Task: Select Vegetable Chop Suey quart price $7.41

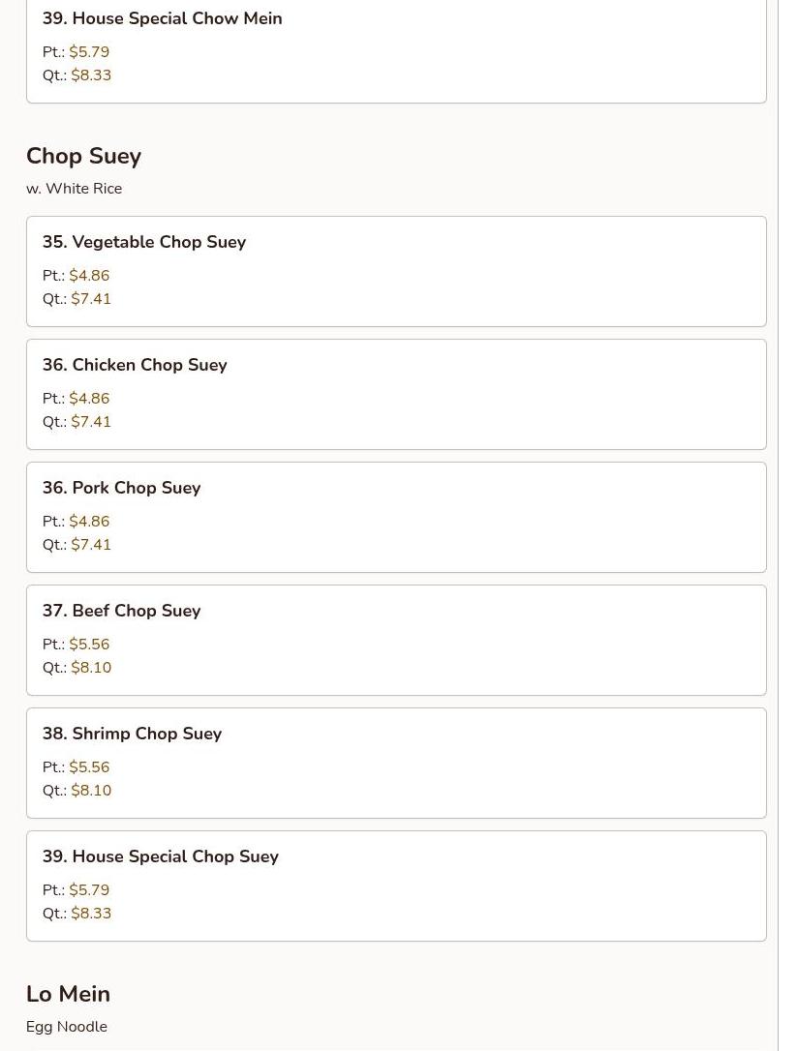Action: click(91, 299)
